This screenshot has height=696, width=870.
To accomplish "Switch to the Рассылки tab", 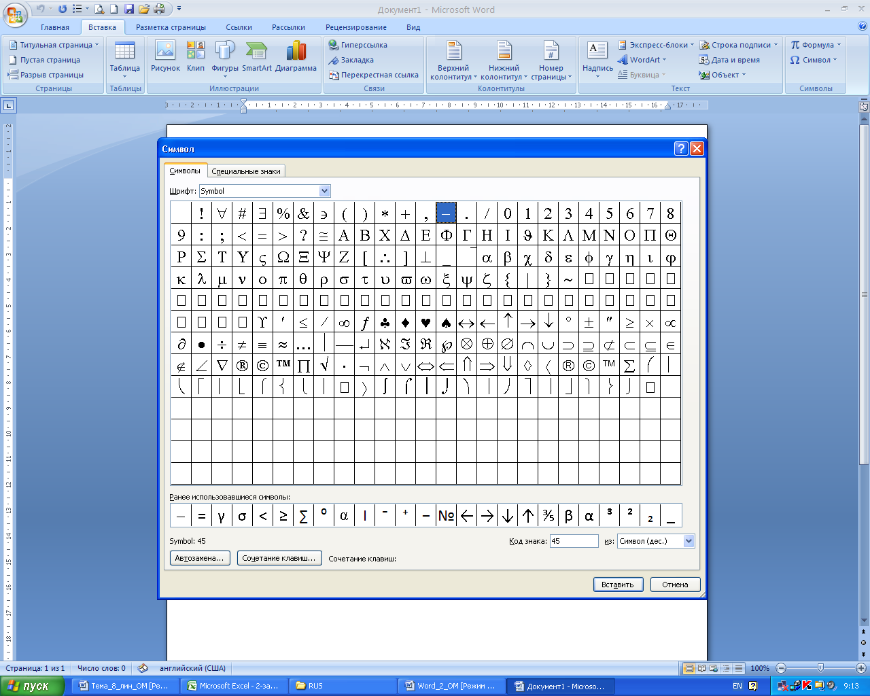I will pyautogui.click(x=288, y=27).
